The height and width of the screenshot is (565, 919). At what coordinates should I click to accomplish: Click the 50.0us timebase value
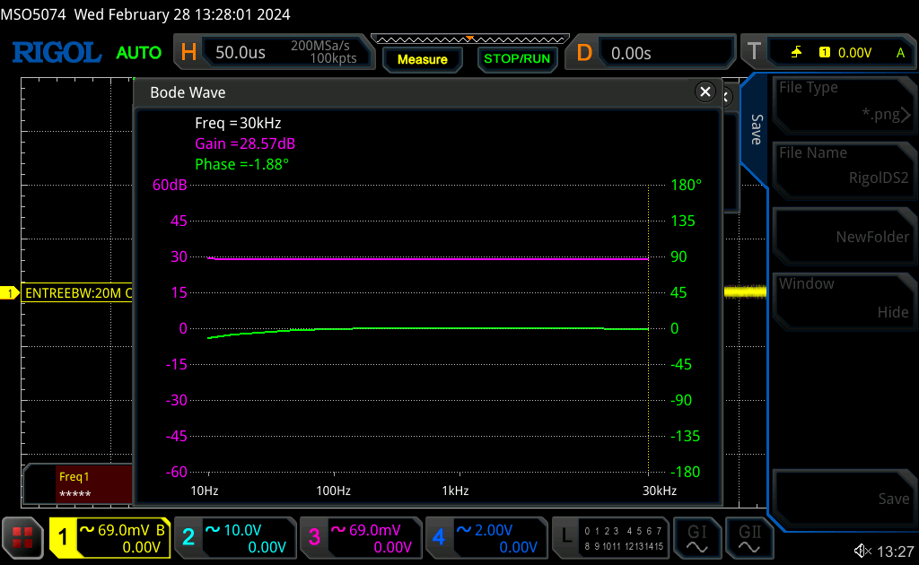241,53
